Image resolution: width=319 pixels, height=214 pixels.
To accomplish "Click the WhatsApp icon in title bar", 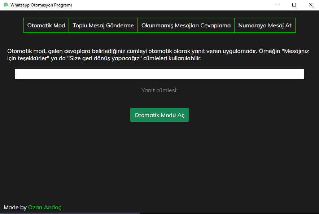I will click(x=6, y=5).
